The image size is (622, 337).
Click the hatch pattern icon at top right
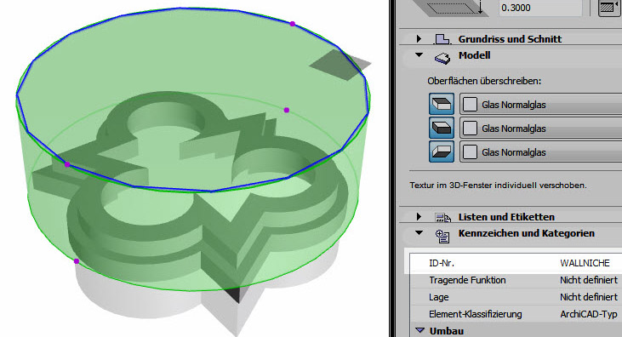[x=609, y=8]
